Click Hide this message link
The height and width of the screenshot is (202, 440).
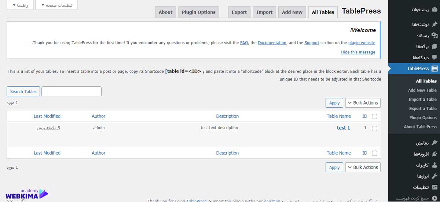pos(358,52)
